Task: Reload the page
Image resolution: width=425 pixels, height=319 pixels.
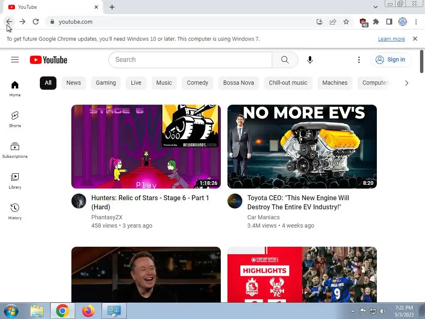Action: (36, 22)
